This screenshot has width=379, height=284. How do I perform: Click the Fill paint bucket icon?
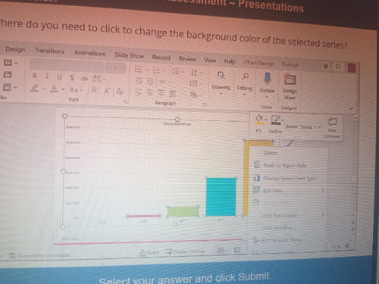259,119
